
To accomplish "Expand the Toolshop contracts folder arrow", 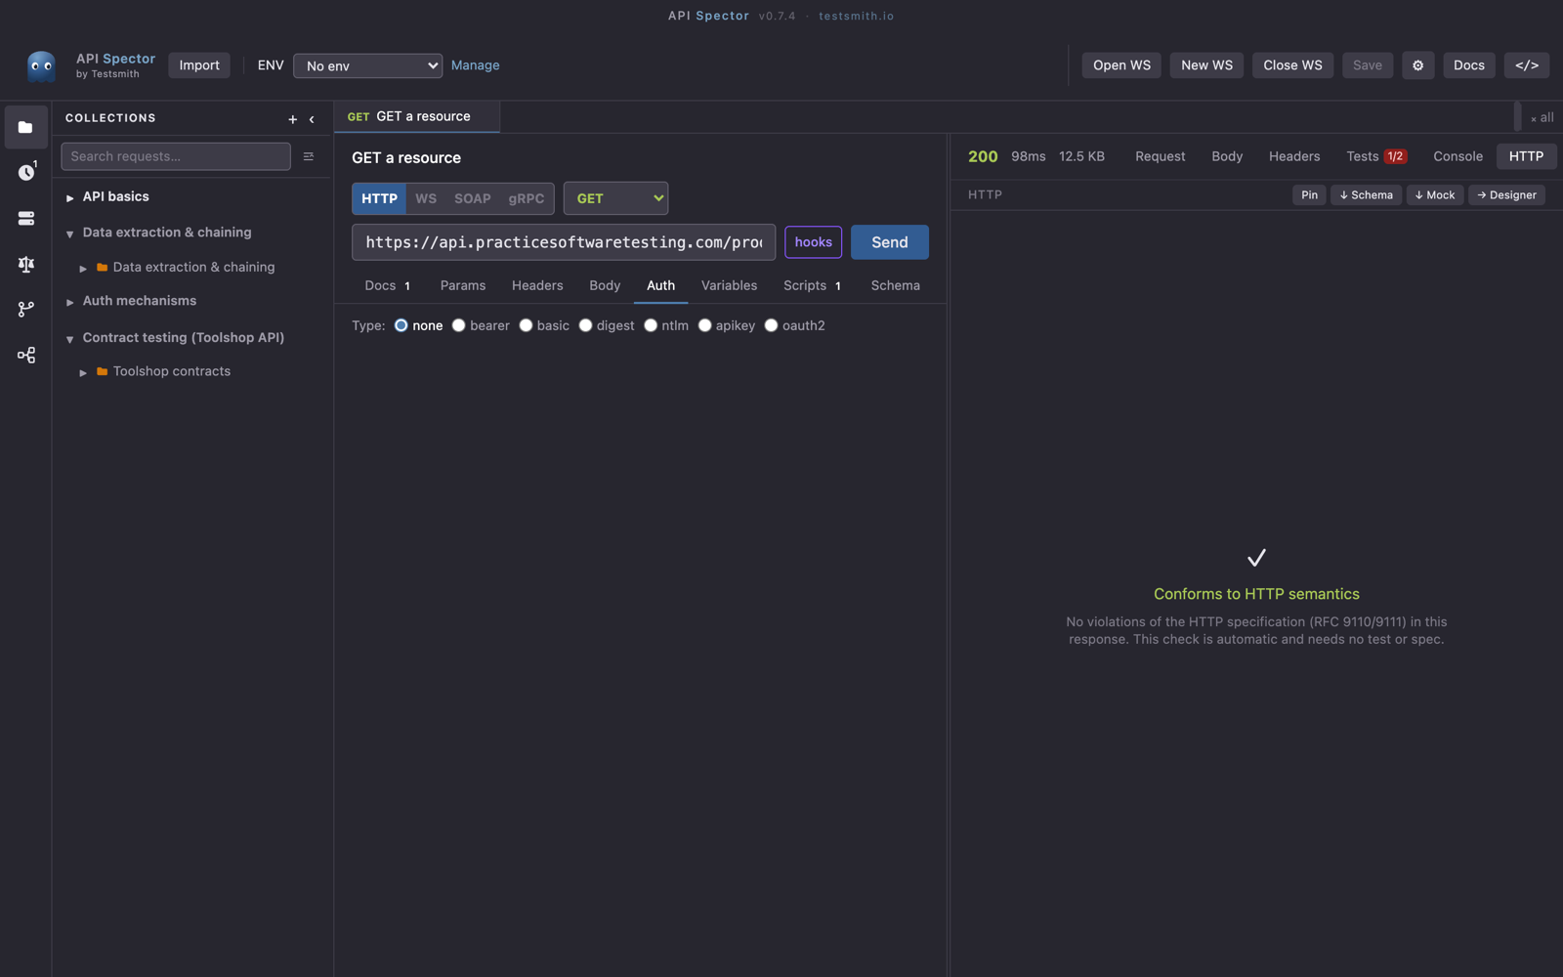I will [83, 372].
